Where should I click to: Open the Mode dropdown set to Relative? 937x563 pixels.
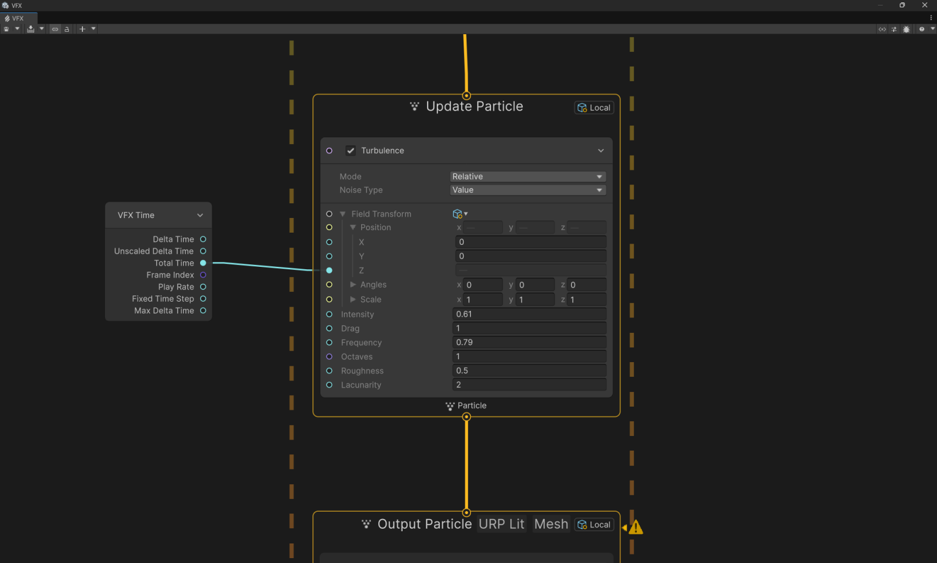click(527, 176)
